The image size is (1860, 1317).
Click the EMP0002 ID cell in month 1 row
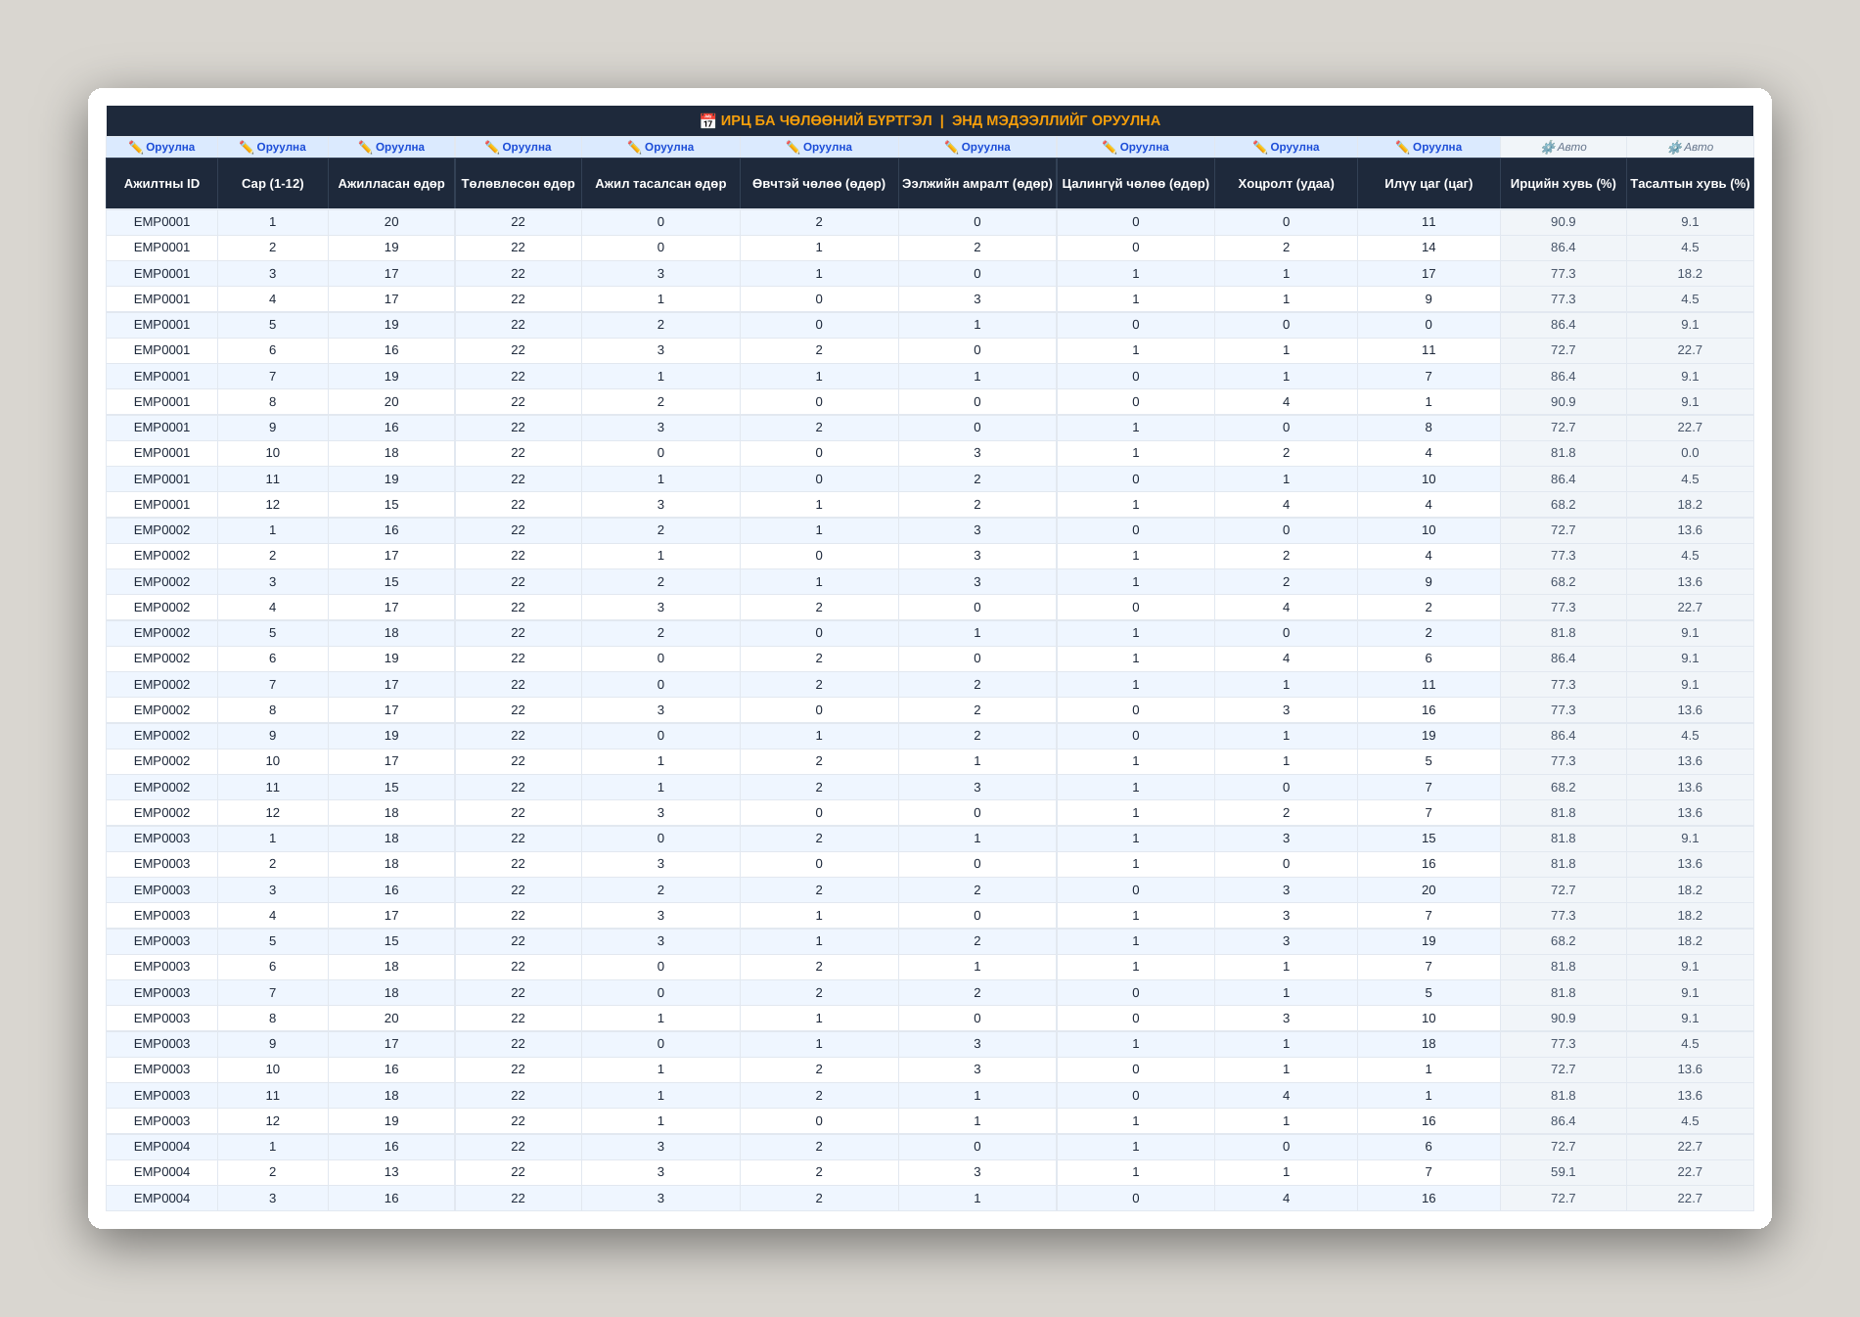tap(161, 529)
